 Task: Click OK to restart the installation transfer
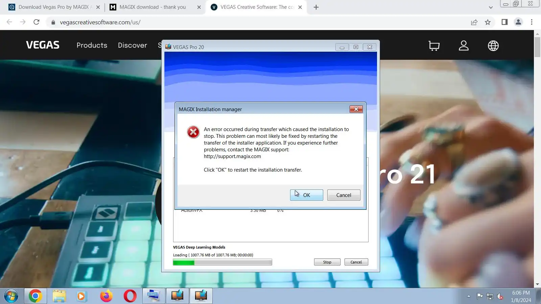click(306, 195)
